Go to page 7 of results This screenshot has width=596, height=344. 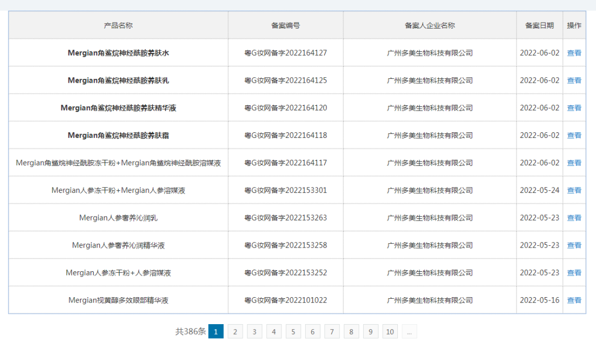pos(332,331)
